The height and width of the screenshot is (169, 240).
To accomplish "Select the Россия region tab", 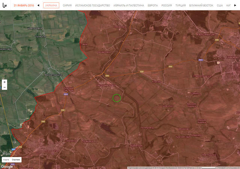I will [x=166, y=5].
